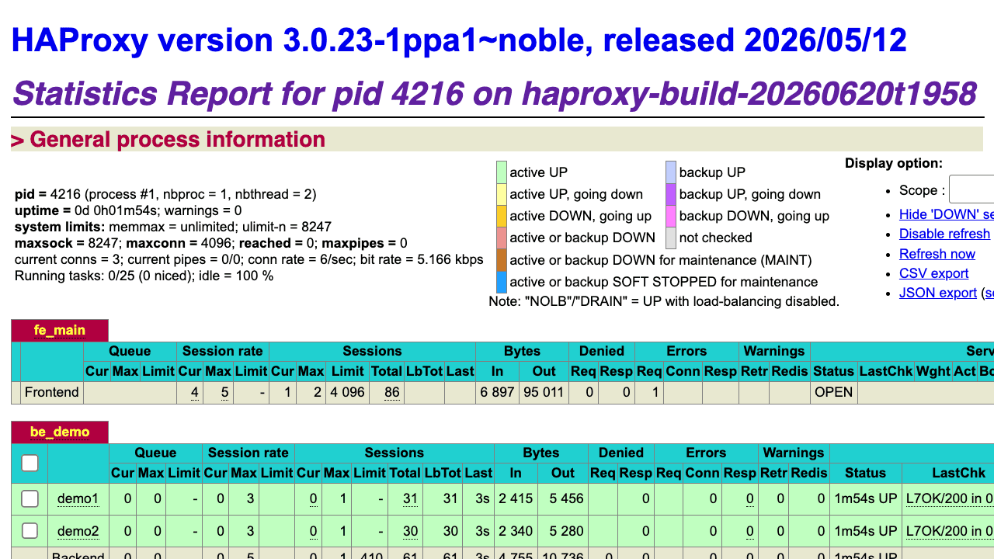The image size is (994, 559).
Task: Click the not checked legend swatch
Action: tap(671, 238)
